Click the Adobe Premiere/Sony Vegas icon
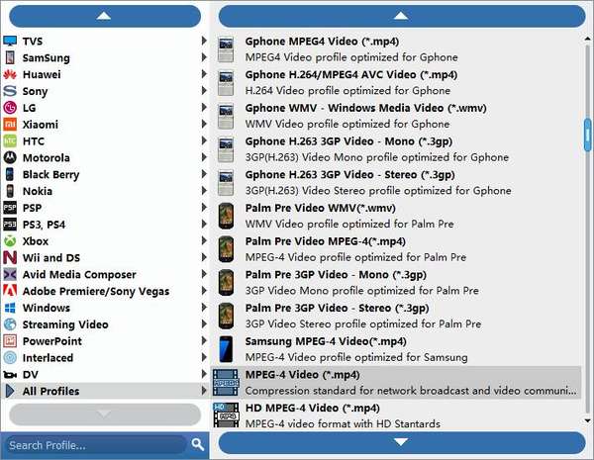 [x=10, y=291]
